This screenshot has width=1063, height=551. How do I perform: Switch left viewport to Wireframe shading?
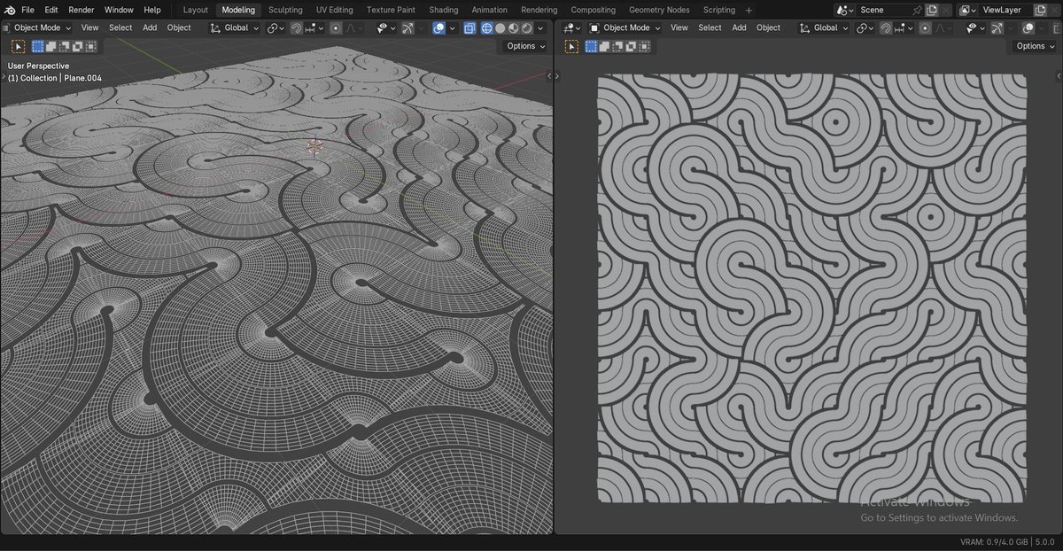[487, 27]
